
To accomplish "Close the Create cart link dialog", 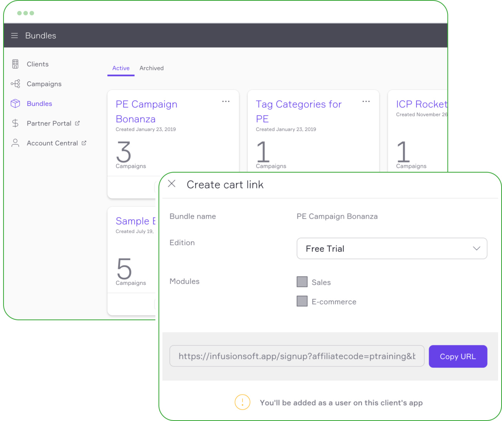I will [172, 184].
